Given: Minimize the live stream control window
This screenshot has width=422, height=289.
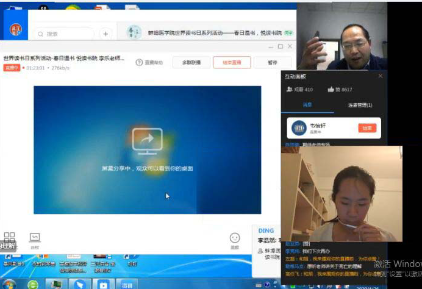Looking at the screenshot, I should point(271,46).
